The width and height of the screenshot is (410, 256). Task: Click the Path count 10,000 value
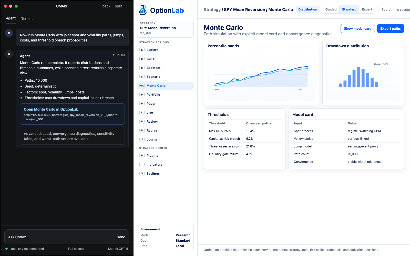pyautogui.click(x=353, y=154)
